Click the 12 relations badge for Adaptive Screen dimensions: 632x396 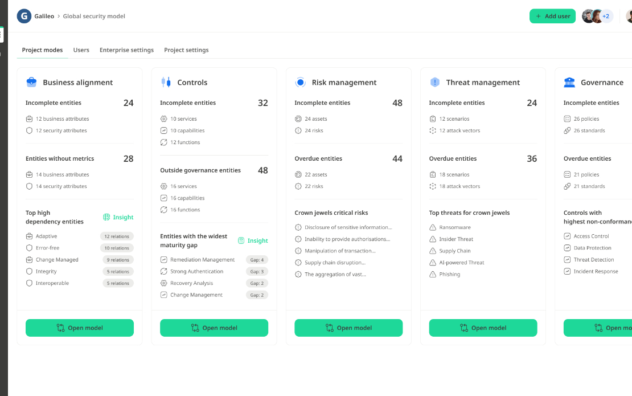117,236
